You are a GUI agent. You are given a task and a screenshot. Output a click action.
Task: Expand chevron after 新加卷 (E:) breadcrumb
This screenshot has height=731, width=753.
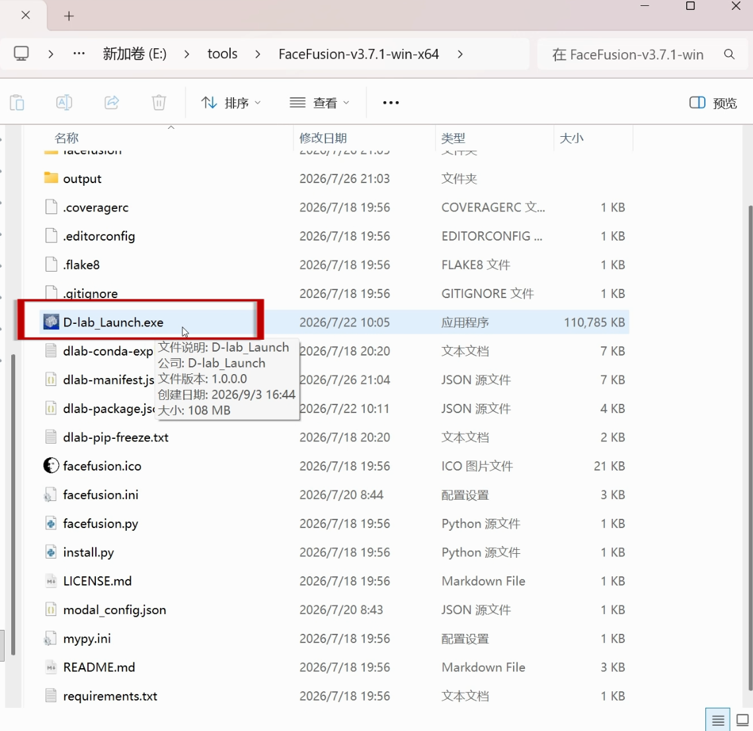(x=187, y=54)
